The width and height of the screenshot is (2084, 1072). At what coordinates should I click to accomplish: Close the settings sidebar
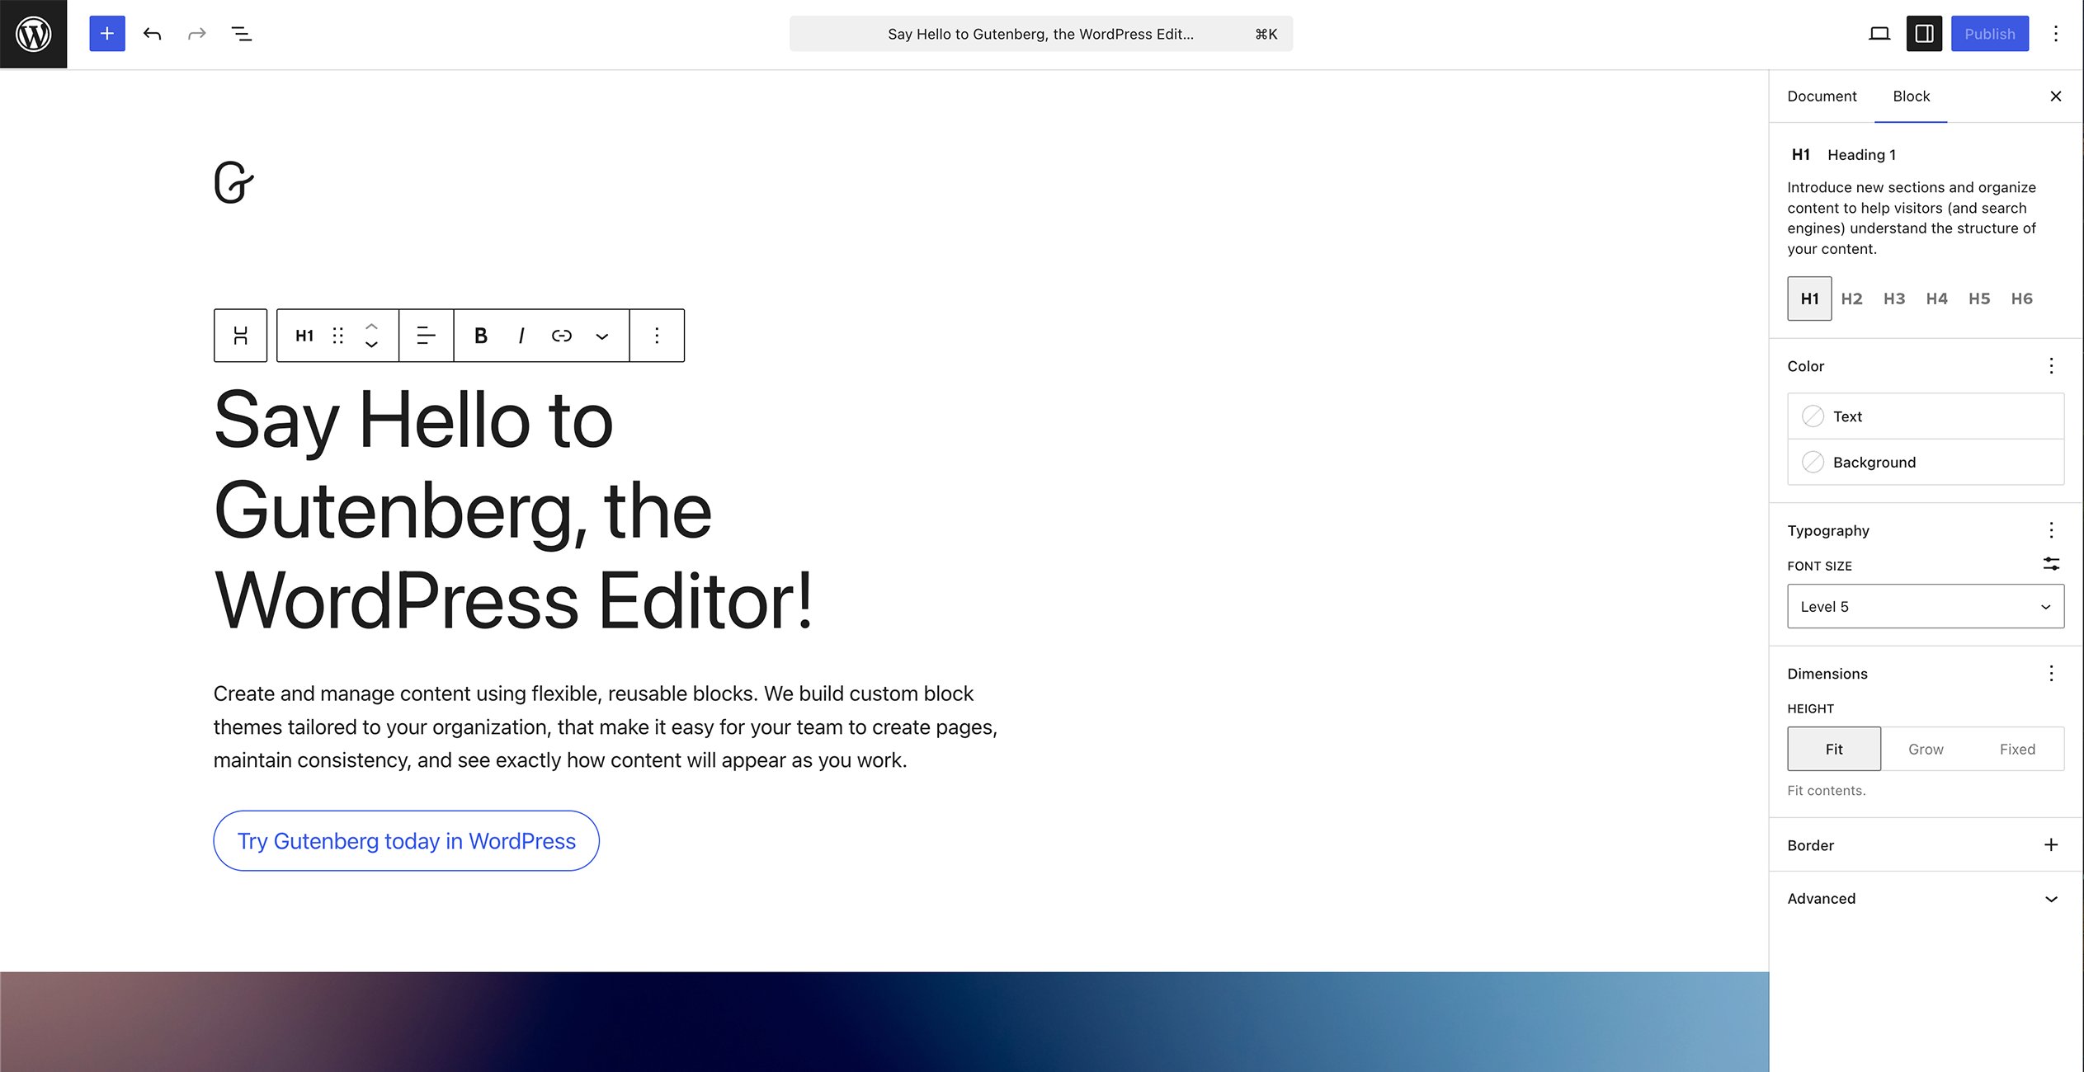click(x=2056, y=96)
